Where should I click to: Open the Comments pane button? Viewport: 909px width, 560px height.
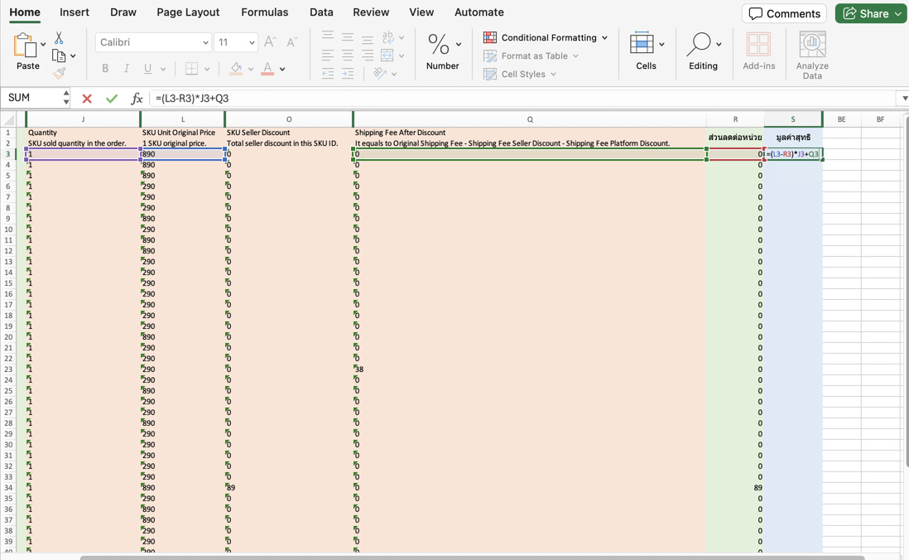(784, 13)
